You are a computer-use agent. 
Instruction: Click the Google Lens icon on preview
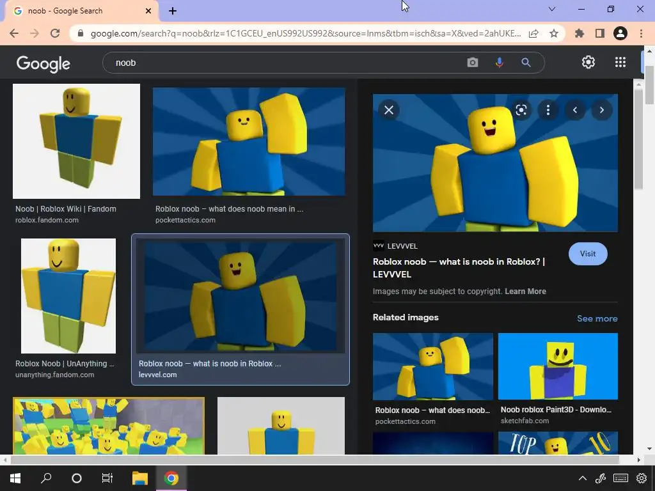(x=521, y=110)
